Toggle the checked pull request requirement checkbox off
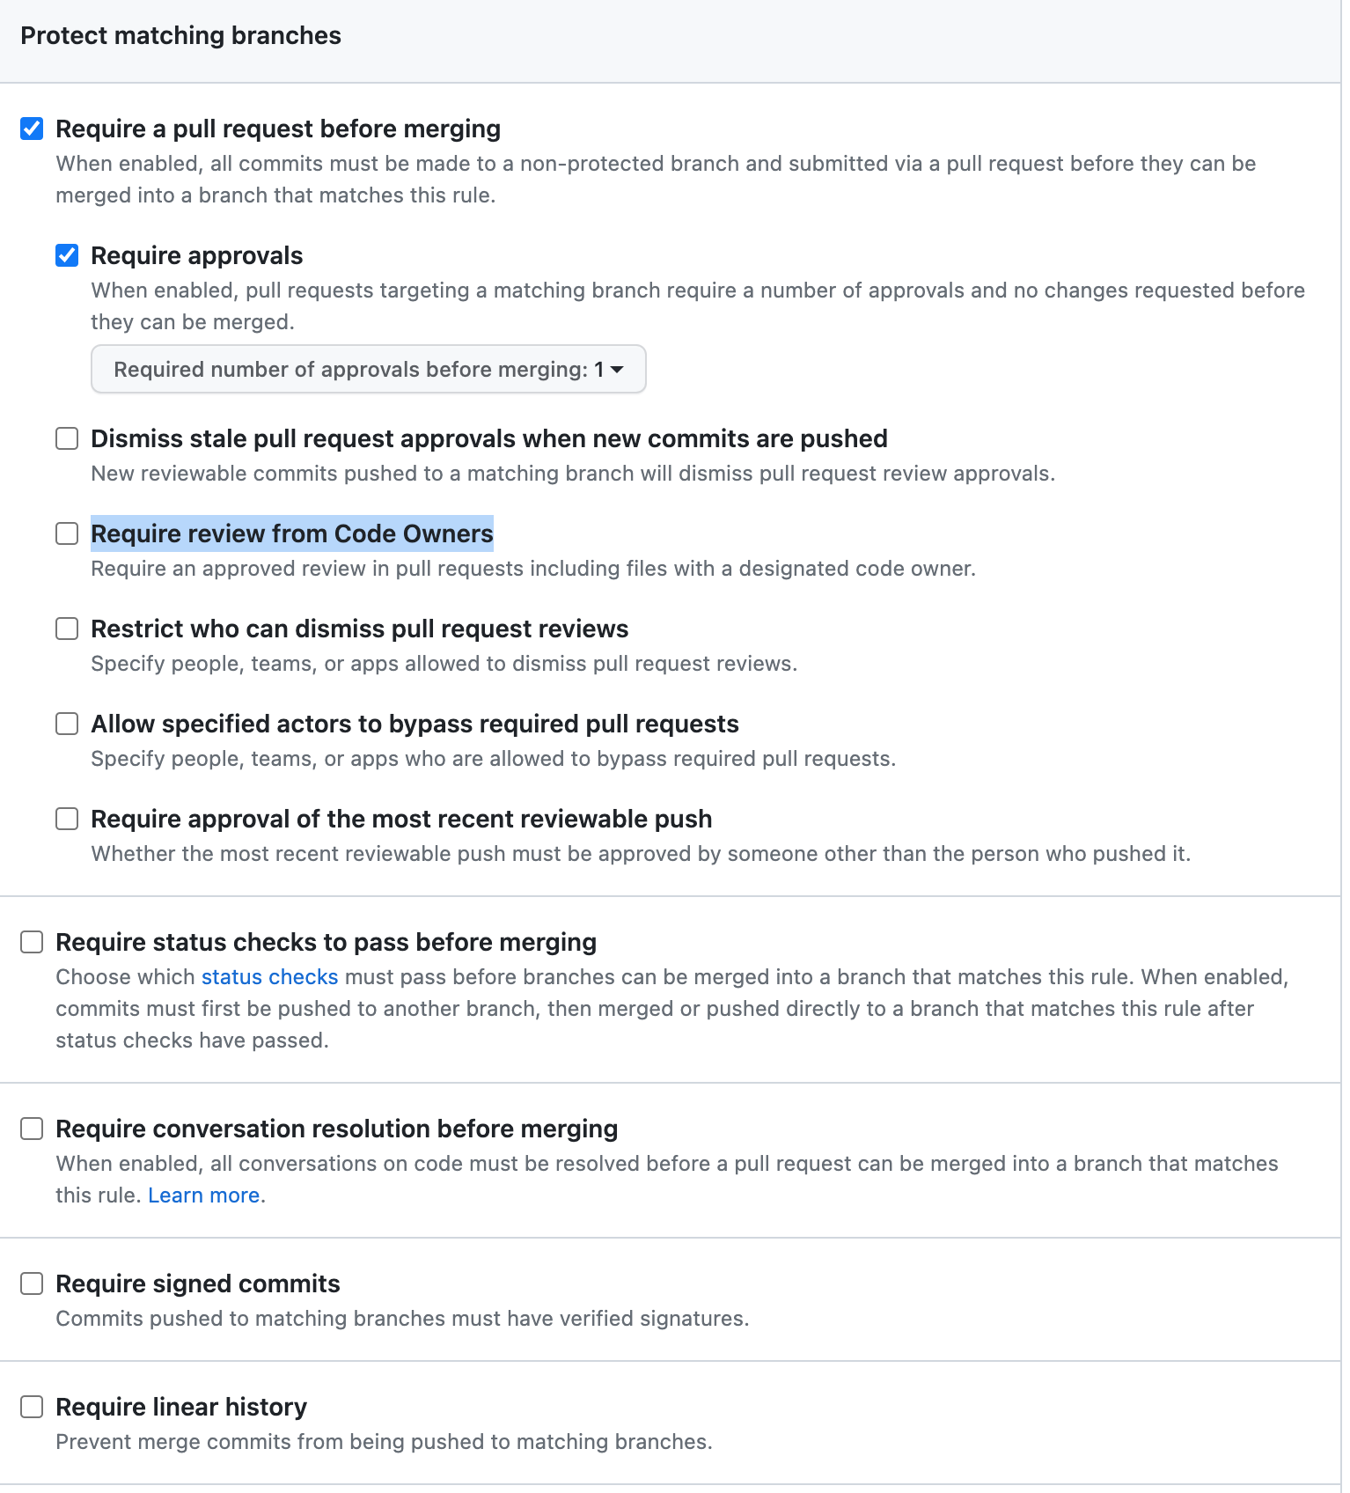 [32, 129]
